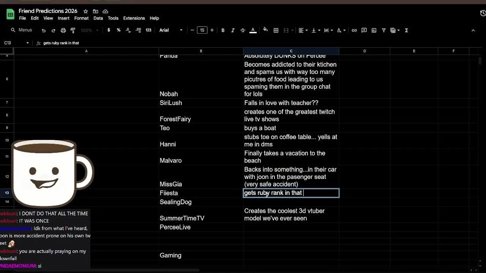
Task: Click the formula bar text
Action: (x=61, y=43)
